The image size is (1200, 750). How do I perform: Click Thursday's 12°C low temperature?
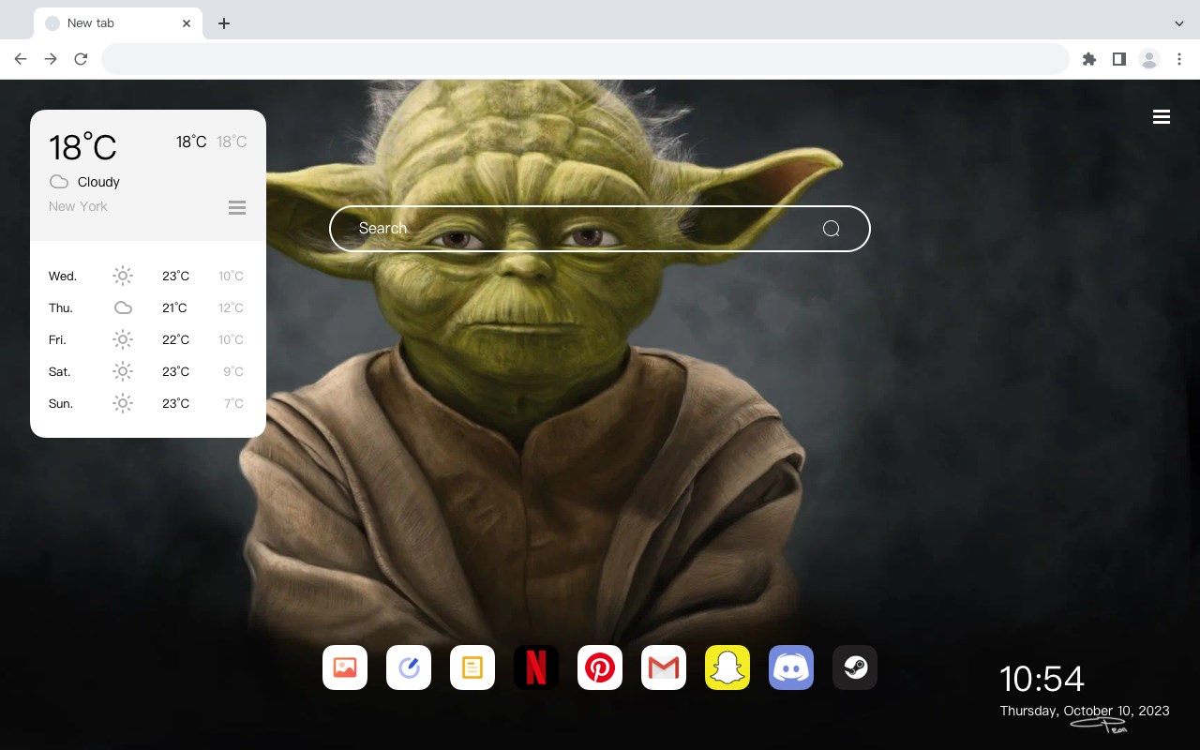tap(231, 307)
